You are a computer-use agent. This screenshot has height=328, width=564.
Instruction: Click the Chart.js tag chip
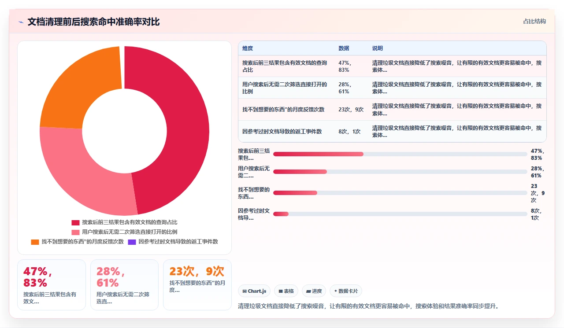pos(254,291)
